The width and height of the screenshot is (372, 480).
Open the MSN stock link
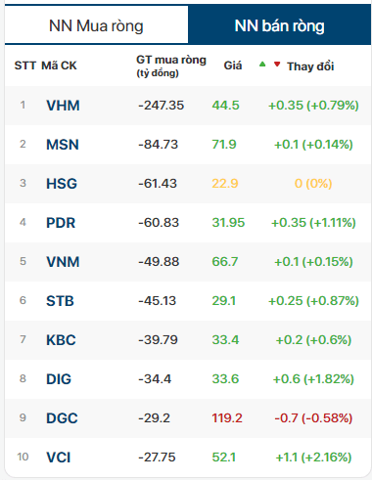(63, 145)
